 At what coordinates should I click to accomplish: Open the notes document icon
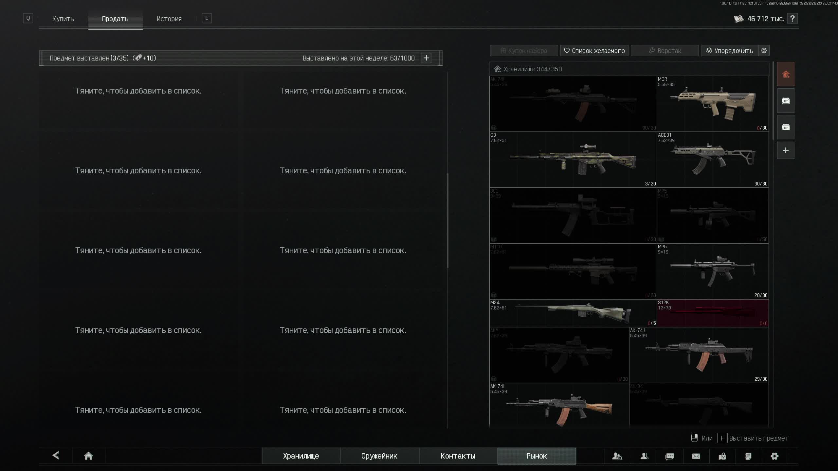click(x=748, y=456)
